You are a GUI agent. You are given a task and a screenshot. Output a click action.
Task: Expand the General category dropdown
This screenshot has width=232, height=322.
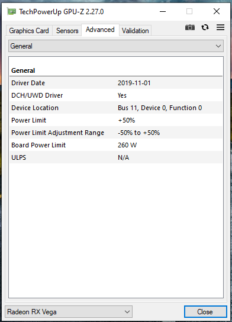point(116,46)
